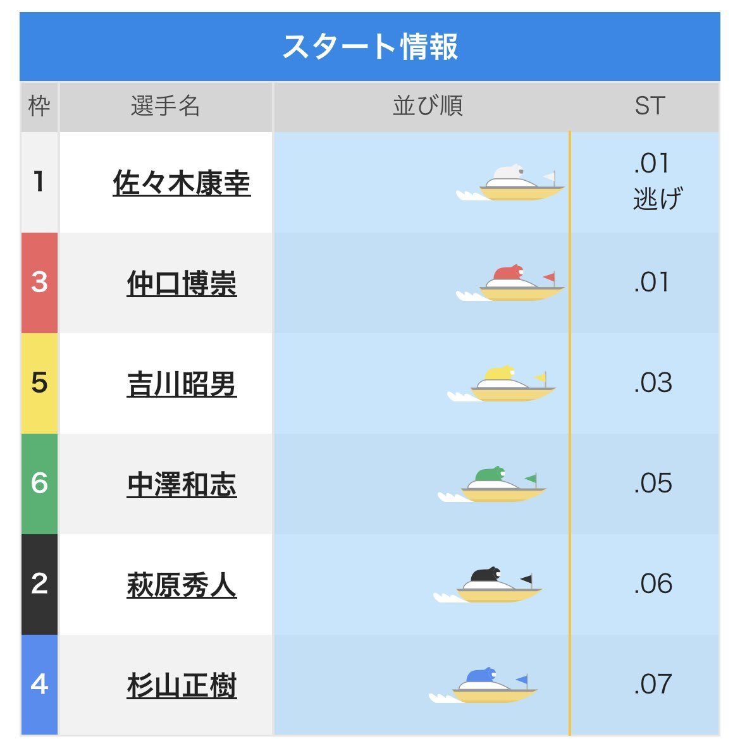
Task: Click the blue lane 4 color cell
Action: [x=39, y=685]
